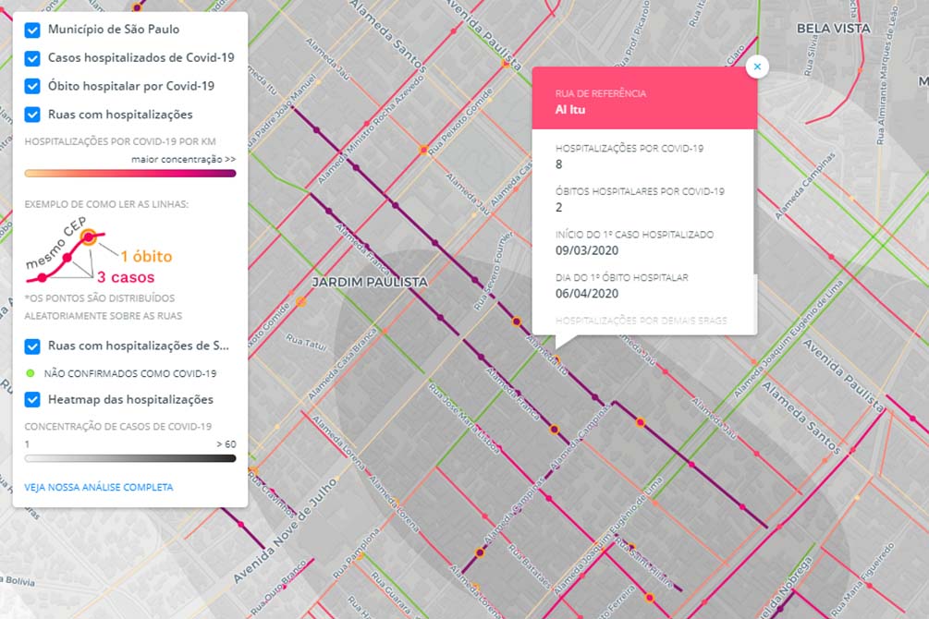929x619 pixels.
Task: Click the Rua Maria Figueiredo street label
Action: (x=862, y=579)
